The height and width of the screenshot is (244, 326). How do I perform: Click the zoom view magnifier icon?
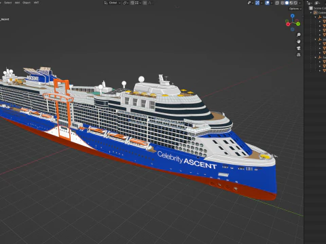tap(299, 35)
